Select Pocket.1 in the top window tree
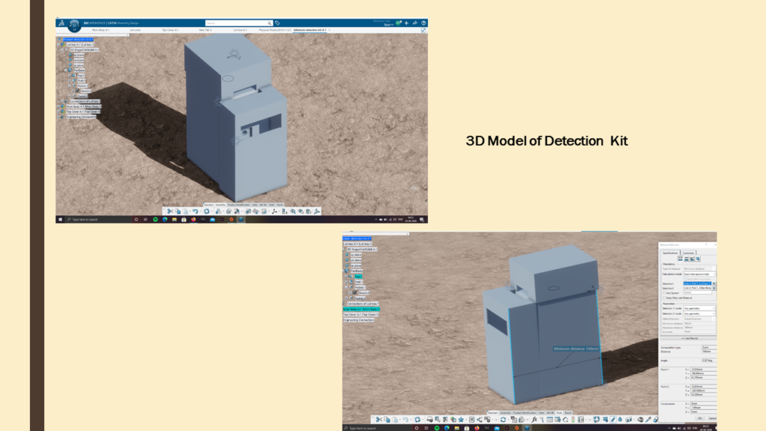The height and width of the screenshot is (431, 766). [x=82, y=86]
